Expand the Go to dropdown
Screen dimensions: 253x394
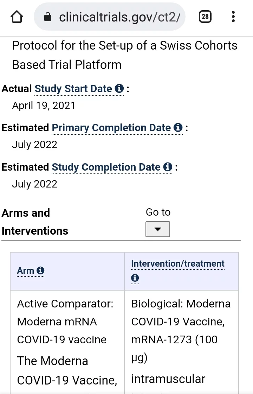158,229
